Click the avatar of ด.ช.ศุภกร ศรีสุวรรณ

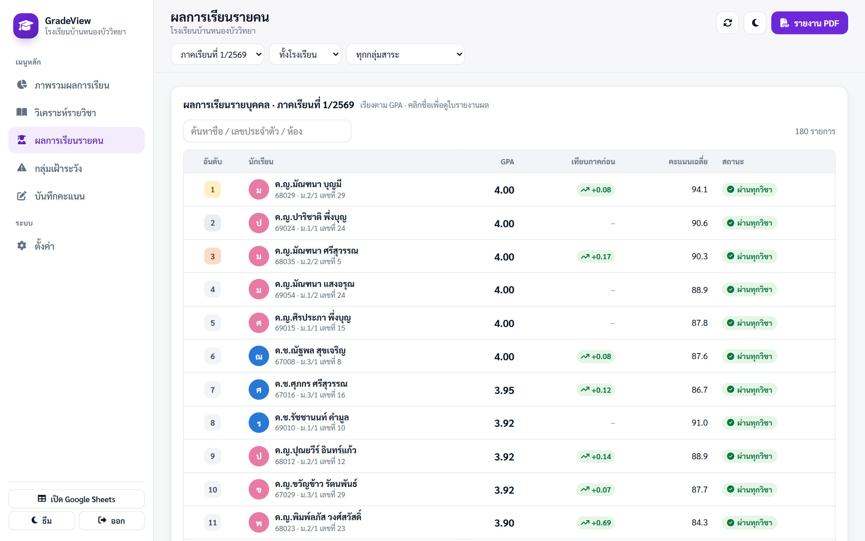coord(259,390)
